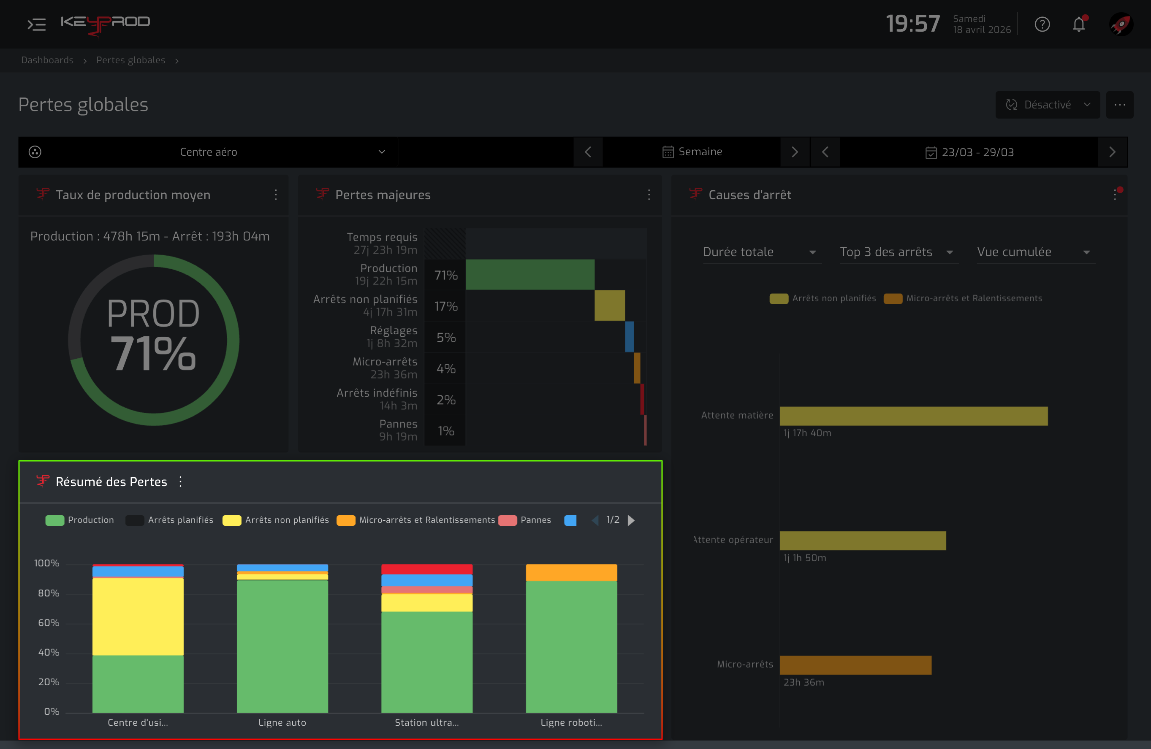Select the Pertes globales breadcrumb item
This screenshot has height=749, width=1151.
point(130,60)
